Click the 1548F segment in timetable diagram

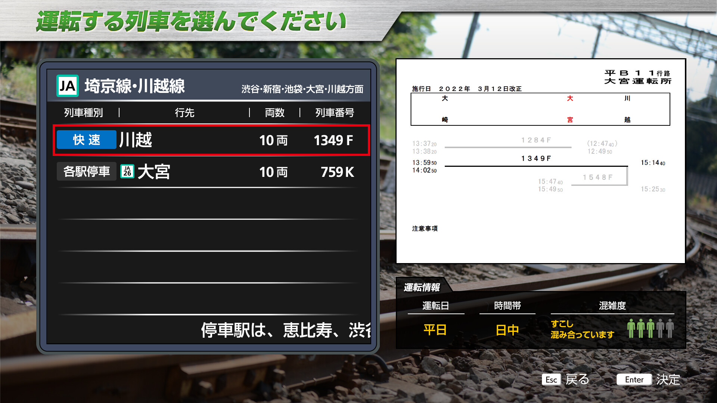point(598,178)
